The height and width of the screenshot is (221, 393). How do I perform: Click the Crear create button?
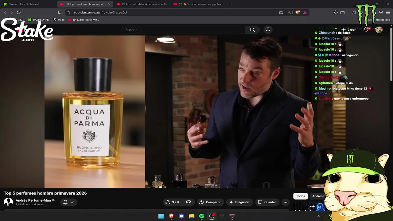[x=349, y=30]
